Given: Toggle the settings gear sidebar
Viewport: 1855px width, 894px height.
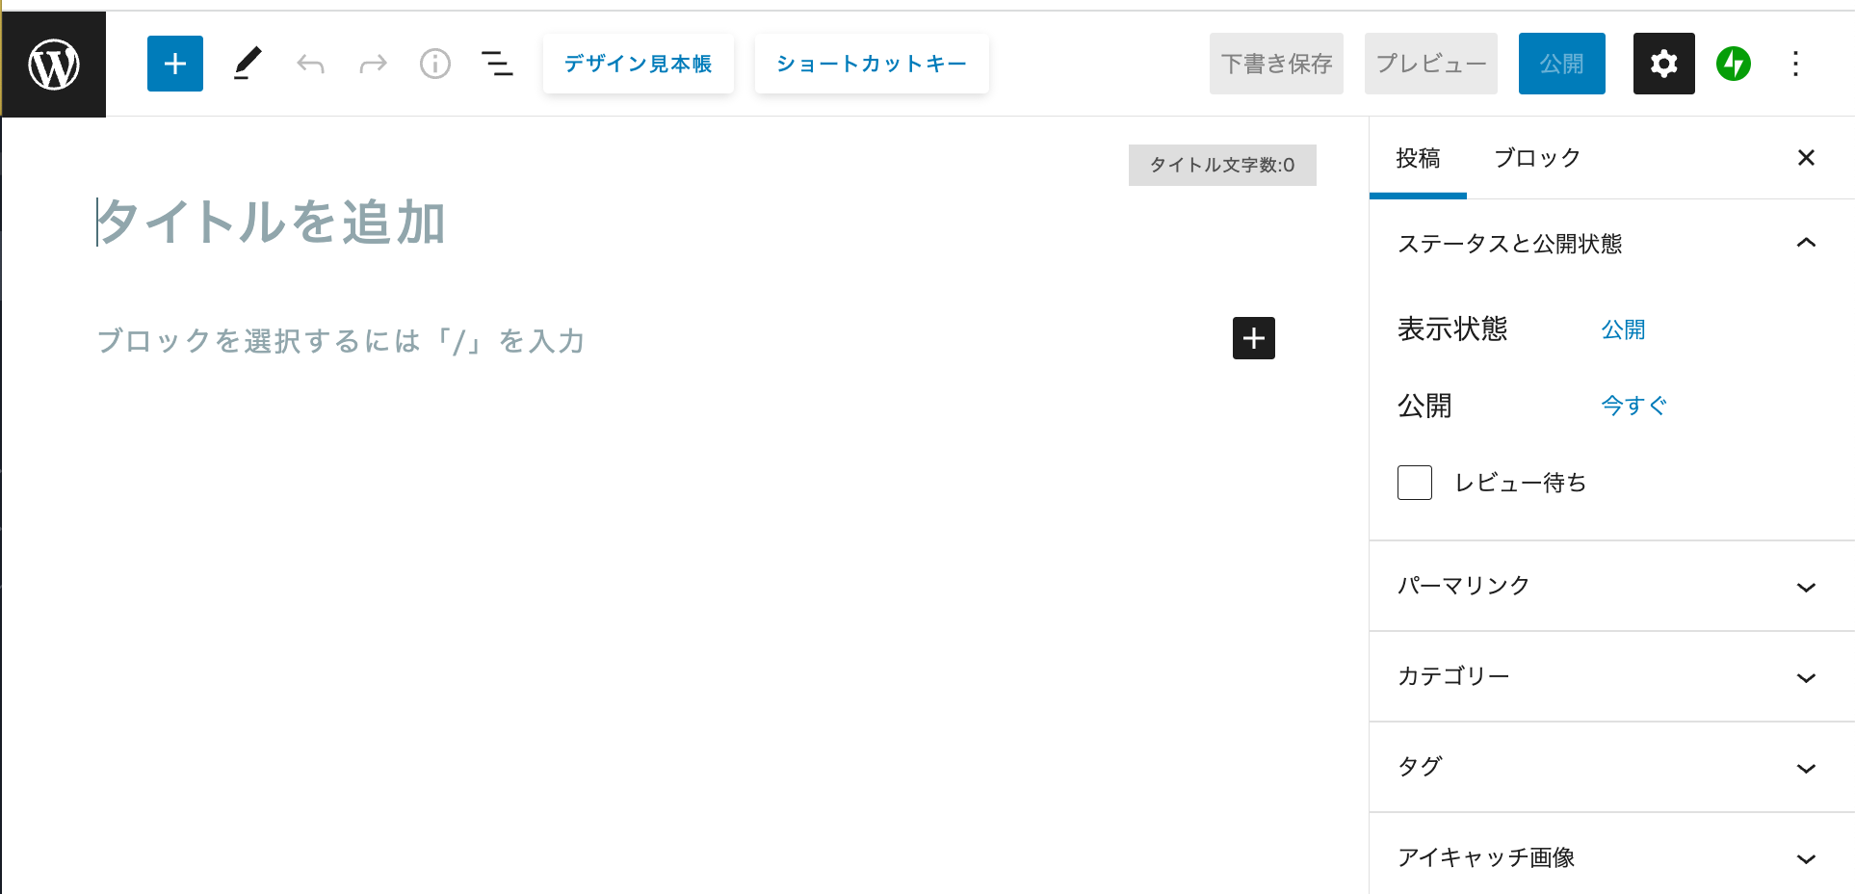Looking at the screenshot, I should click(1663, 64).
